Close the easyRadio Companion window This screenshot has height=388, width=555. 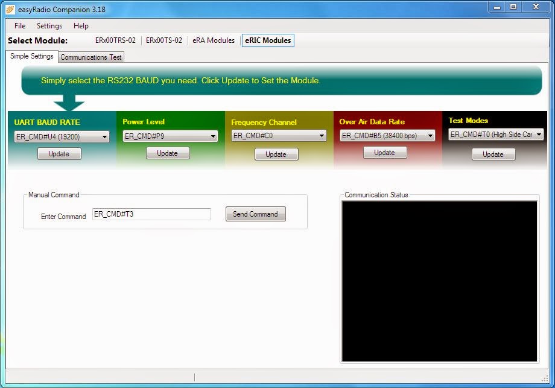[x=536, y=7]
